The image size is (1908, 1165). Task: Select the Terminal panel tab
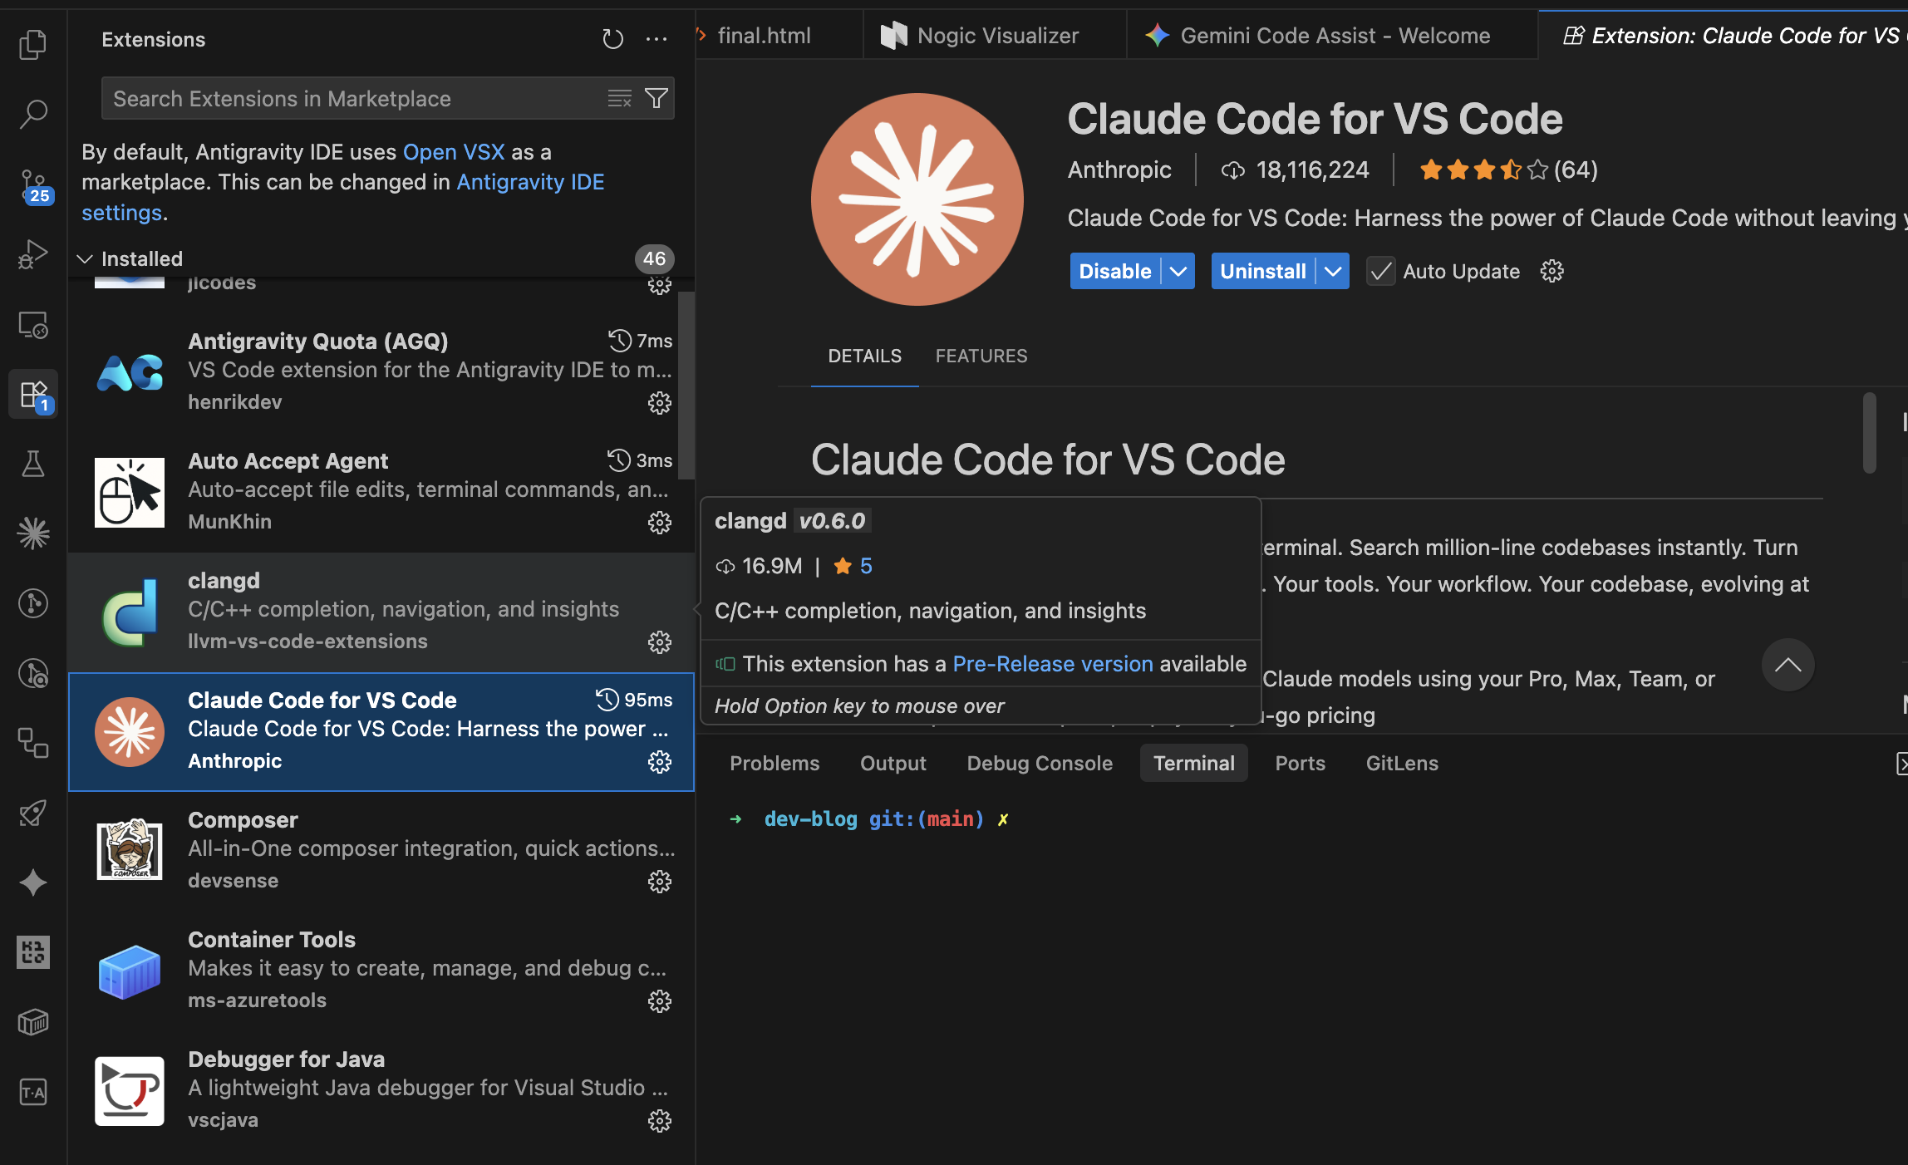[1194, 764]
